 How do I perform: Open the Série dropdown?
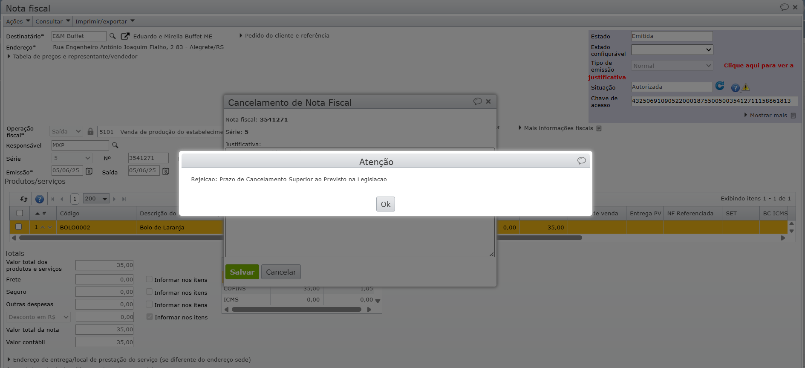click(x=72, y=158)
